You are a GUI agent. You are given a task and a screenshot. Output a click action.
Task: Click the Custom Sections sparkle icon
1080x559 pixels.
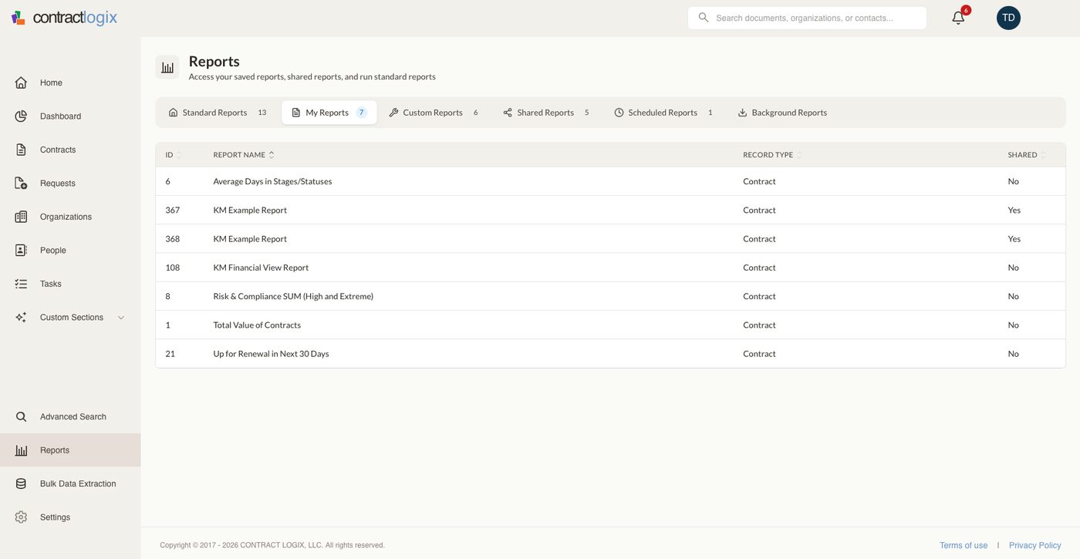(21, 318)
